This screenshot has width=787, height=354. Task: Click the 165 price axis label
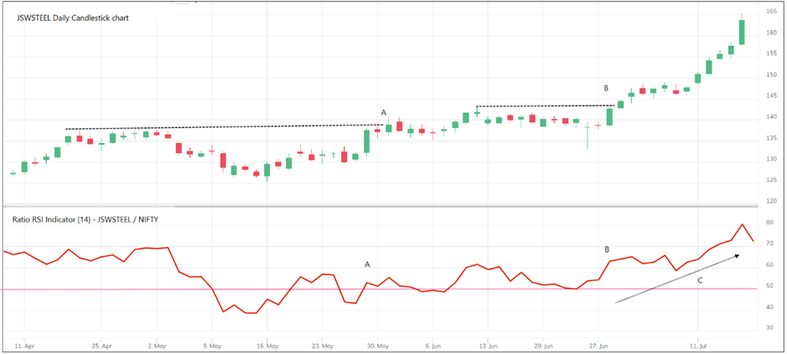769,12
